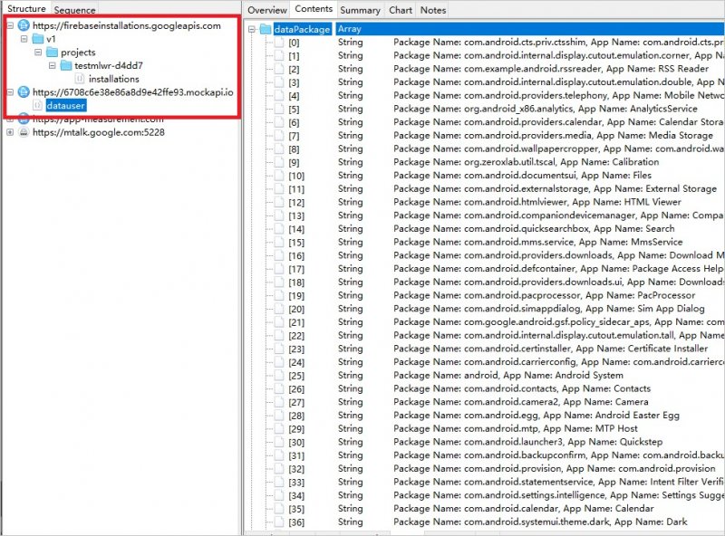Collapse the projects folder node
The width and height of the screenshot is (725, 536).
[x=38, y=53]
